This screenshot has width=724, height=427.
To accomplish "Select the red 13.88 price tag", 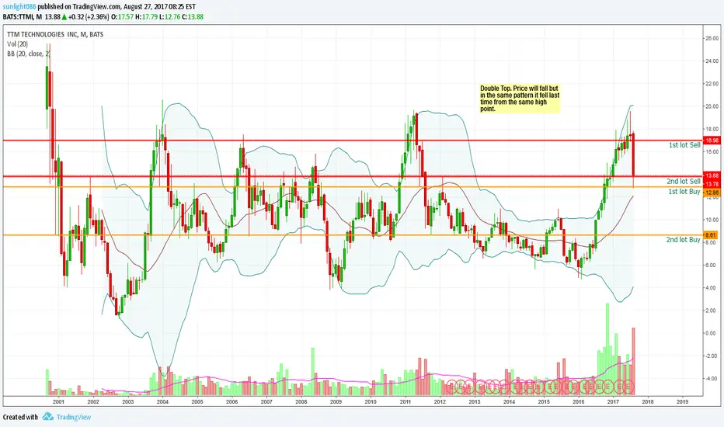I will 712,175.
